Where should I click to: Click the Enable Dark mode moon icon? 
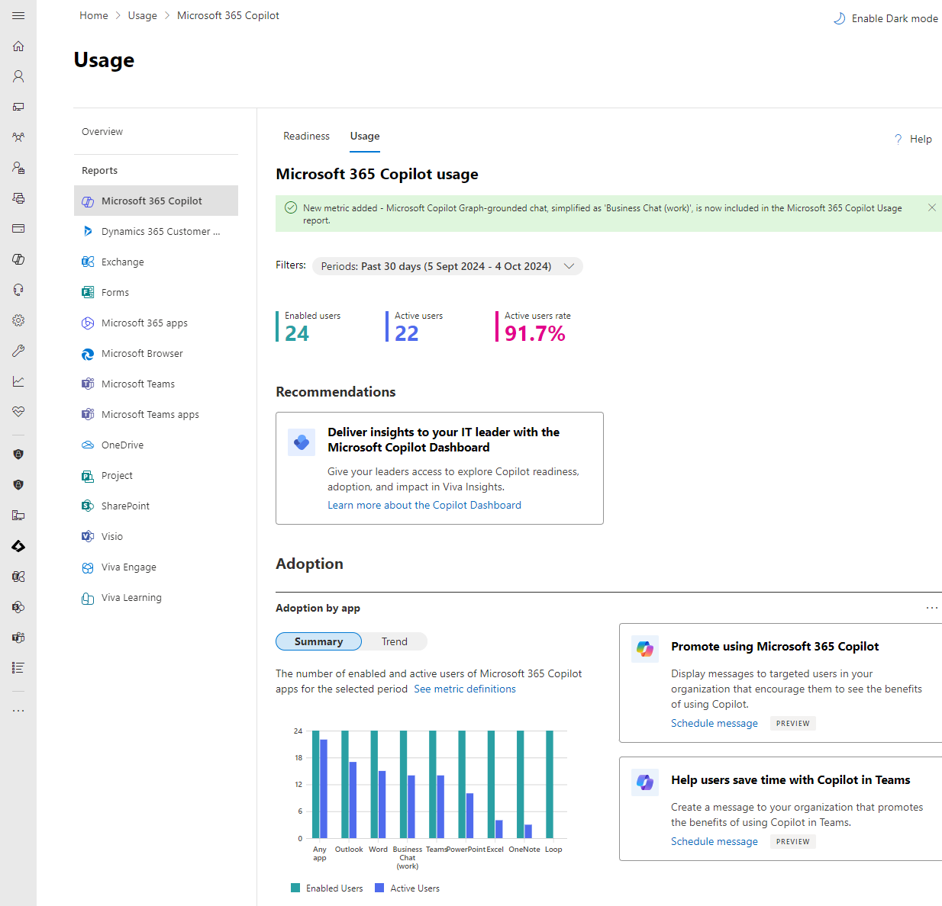click(839, 18)
